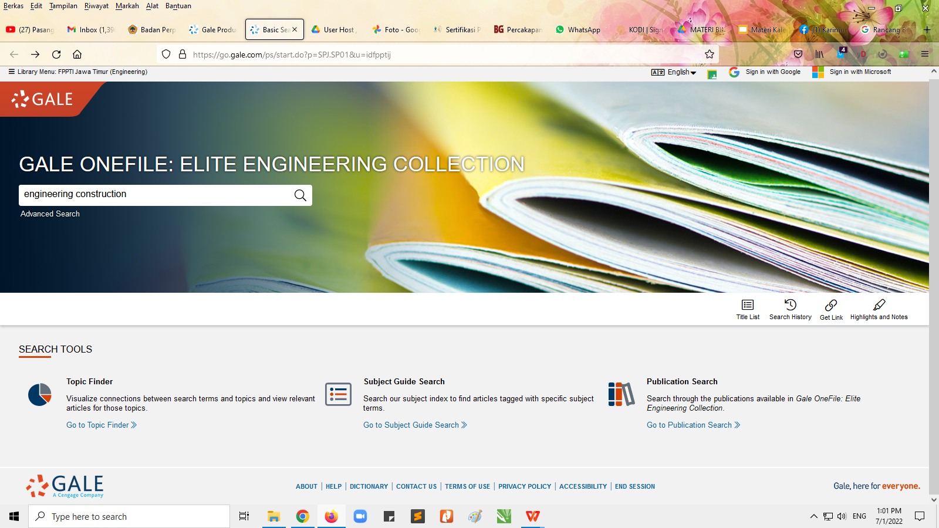939x528 pixels.
Task: Open Zoom from the taskbar
Action: point(360,516)
